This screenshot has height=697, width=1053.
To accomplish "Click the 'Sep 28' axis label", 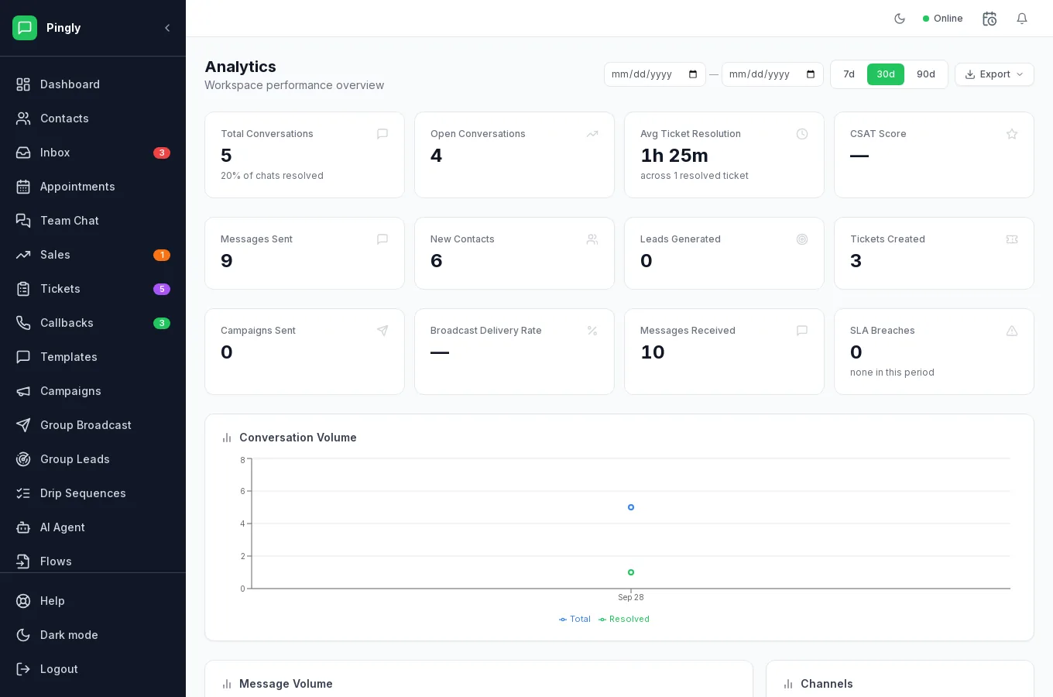I will pos(631,597).
